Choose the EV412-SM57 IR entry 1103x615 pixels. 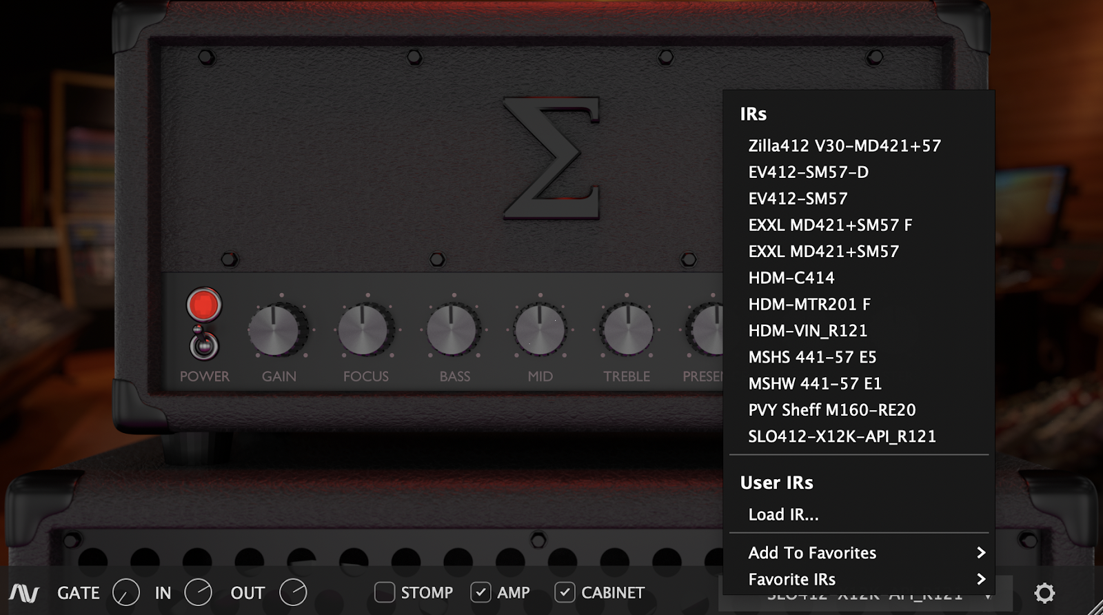(x=858, y=199)
